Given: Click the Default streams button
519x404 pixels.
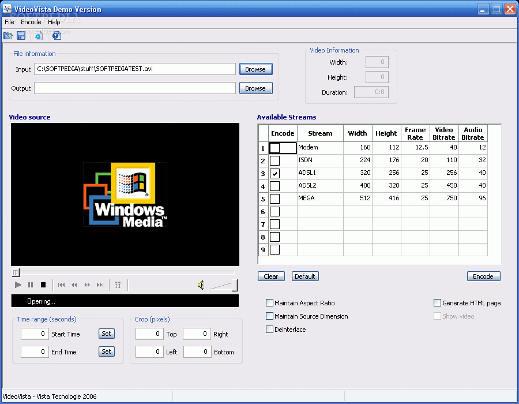Looking at the screenshot, I should pos(305,276).
